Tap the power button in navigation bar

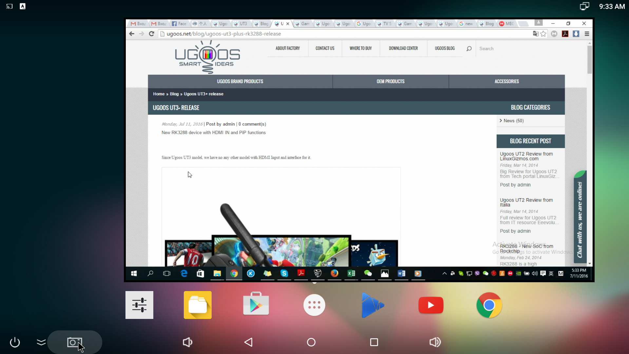tap(15, 342)
